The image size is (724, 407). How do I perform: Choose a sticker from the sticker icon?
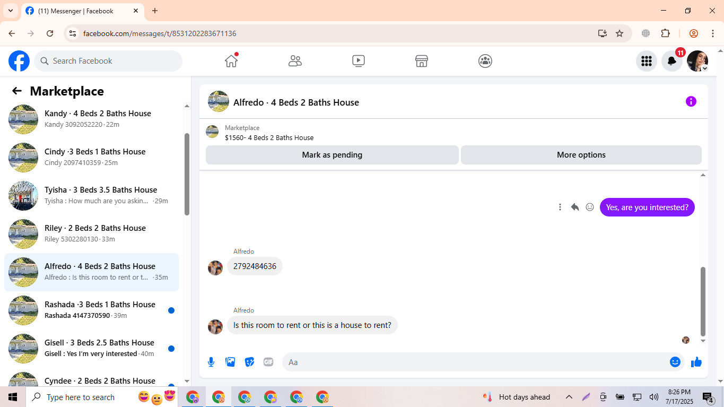(x=249, y=362)
